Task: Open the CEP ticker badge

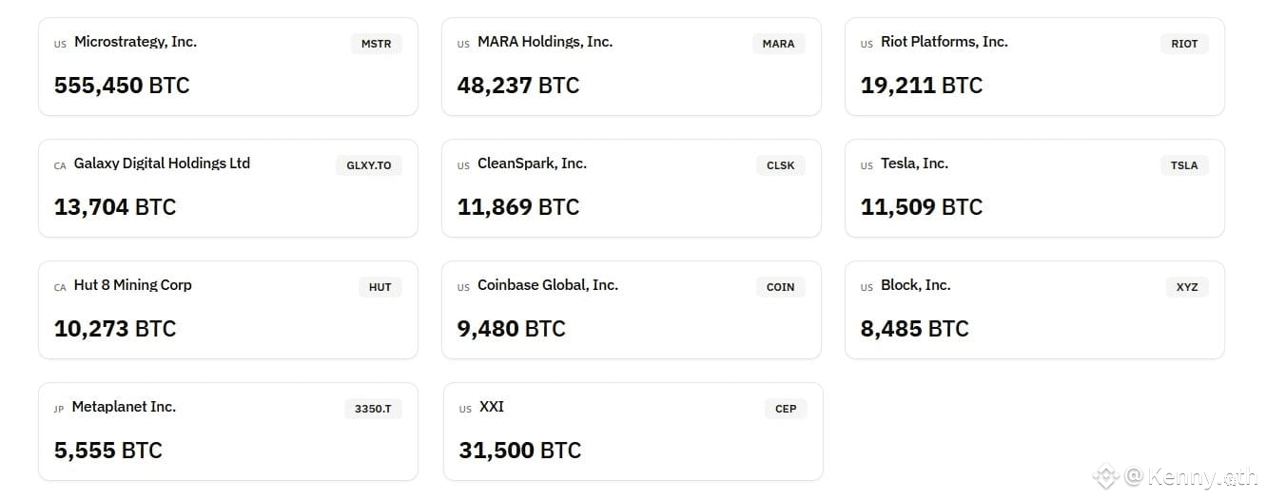Action: coord(786,409)
